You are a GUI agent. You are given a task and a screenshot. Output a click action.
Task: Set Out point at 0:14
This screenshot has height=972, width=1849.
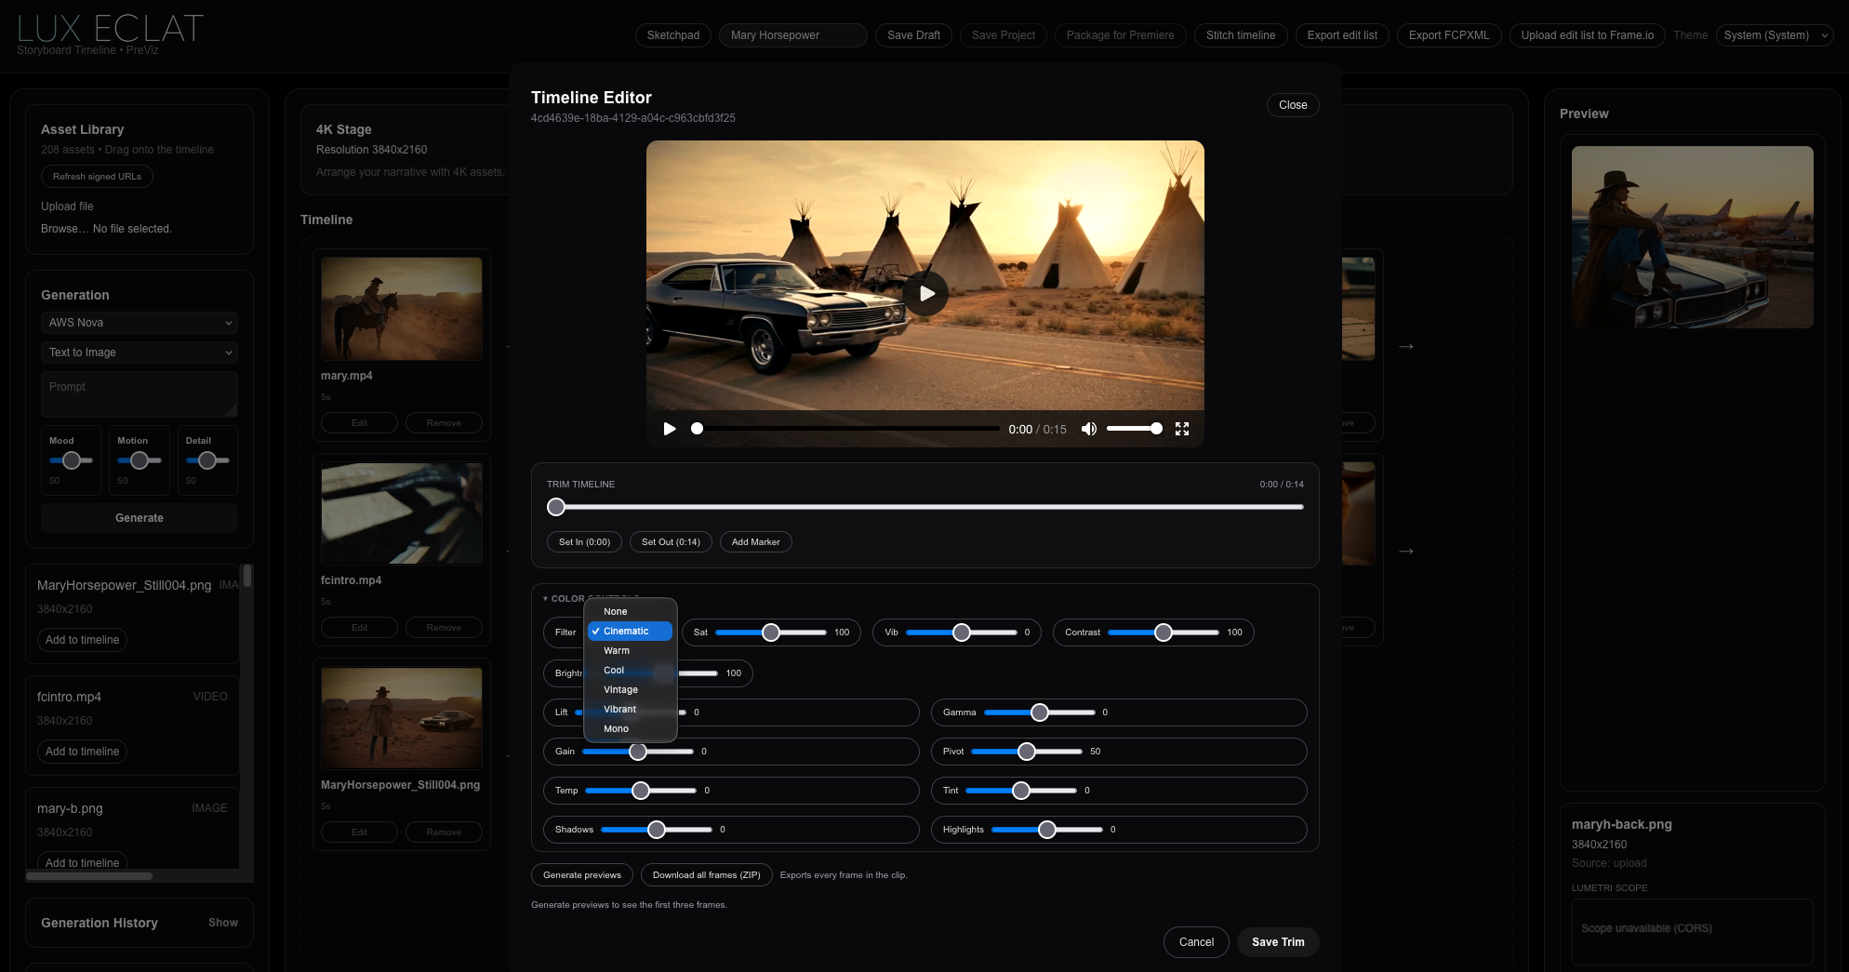tap(670, 541)
